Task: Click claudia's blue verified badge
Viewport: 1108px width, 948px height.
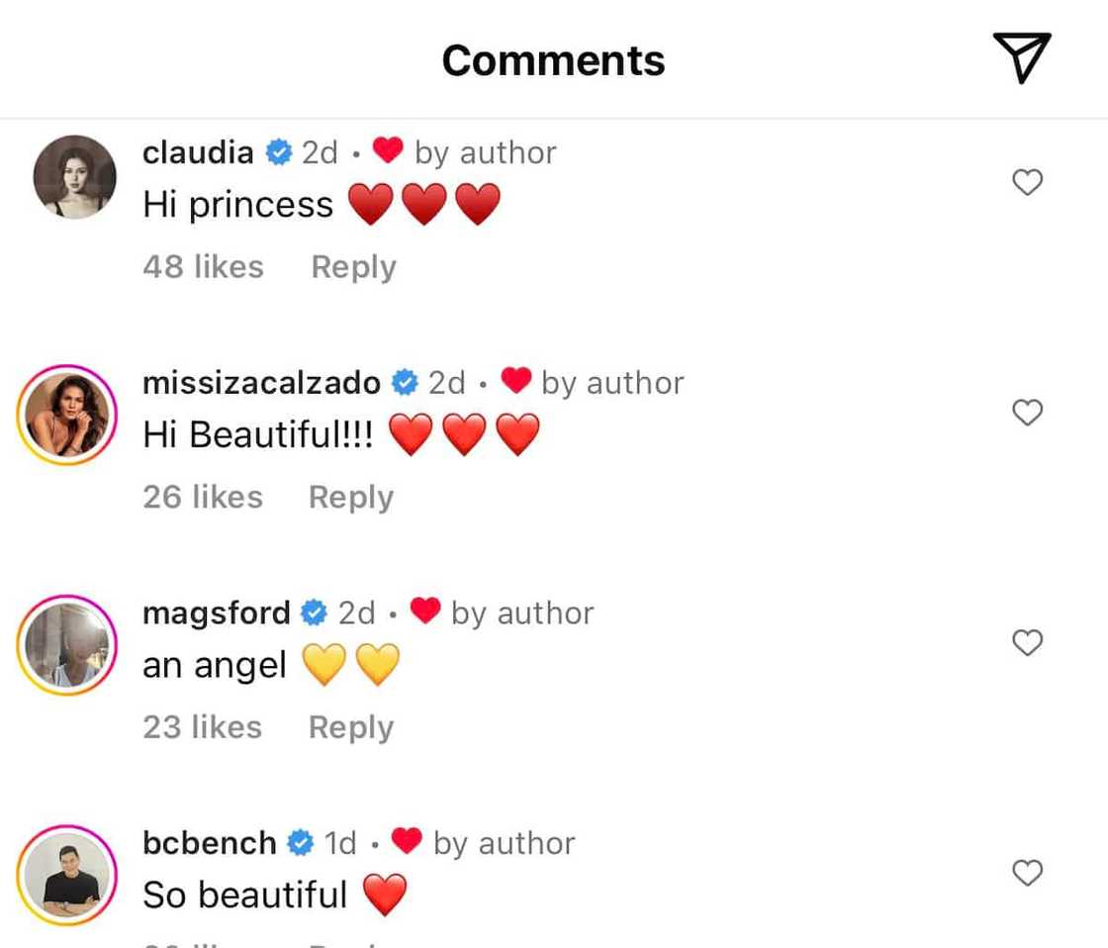Action: click(x=278, y=152)
